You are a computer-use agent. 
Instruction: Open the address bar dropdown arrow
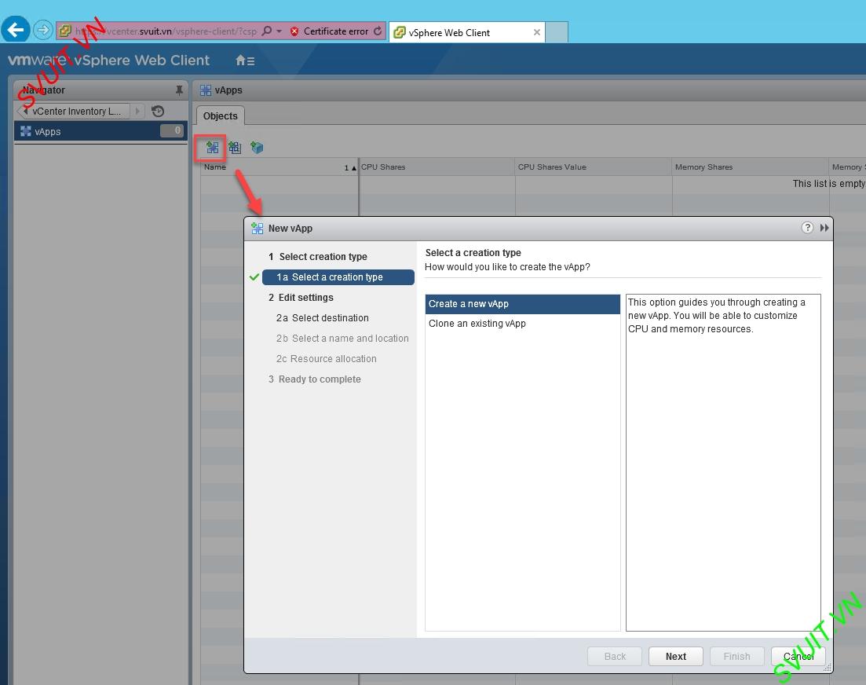tap(279, 31)
